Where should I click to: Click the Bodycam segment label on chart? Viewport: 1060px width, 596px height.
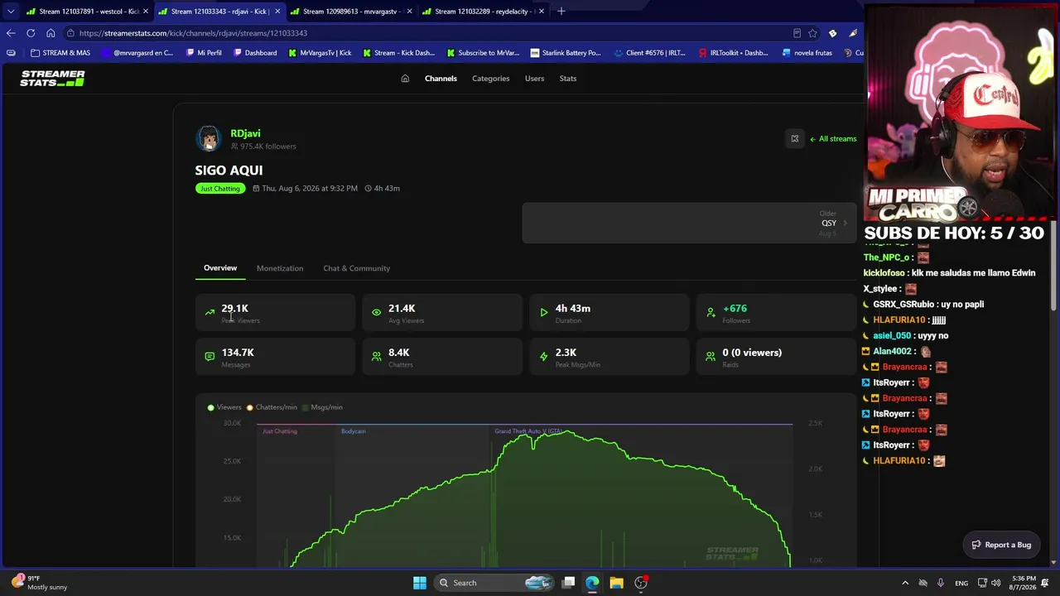(x=353, y=431)
